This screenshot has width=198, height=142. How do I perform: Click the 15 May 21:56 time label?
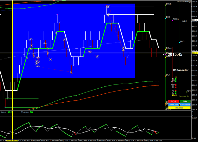tap(158, 141)
